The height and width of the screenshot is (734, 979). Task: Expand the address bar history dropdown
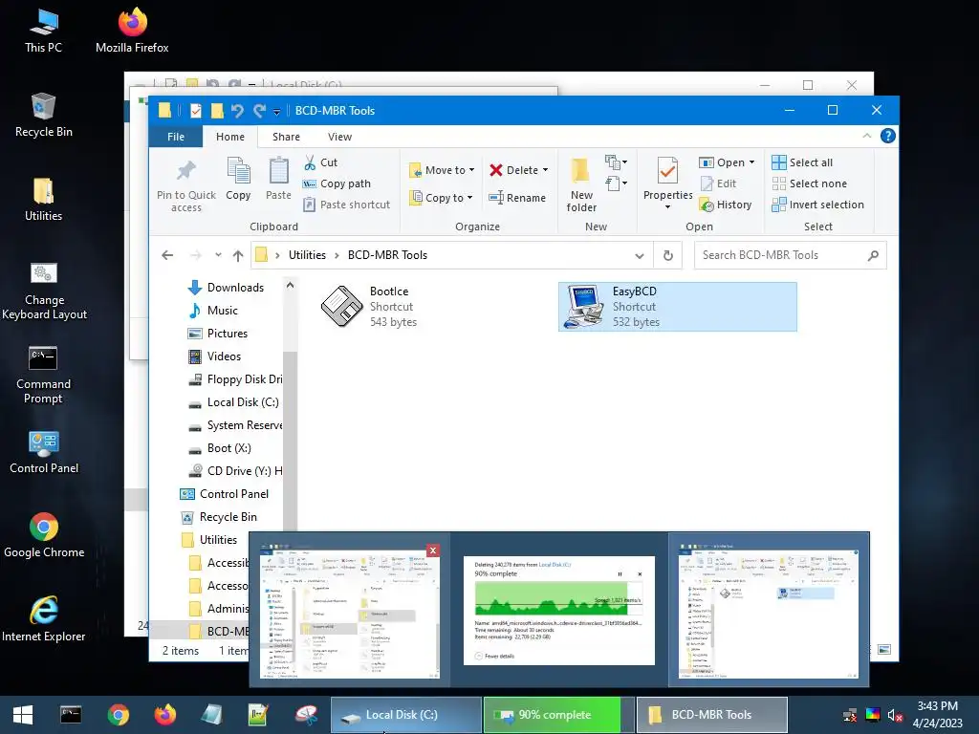[x=640, y=255]
